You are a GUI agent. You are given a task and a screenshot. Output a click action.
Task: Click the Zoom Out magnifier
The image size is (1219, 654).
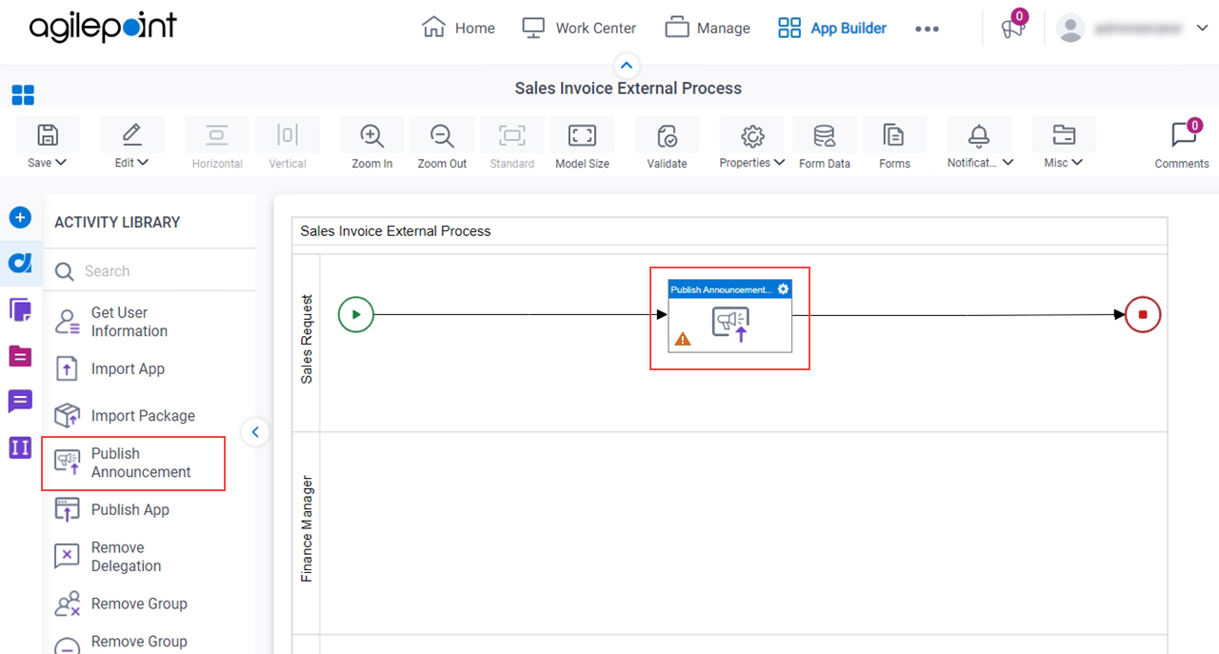[442, 135]
